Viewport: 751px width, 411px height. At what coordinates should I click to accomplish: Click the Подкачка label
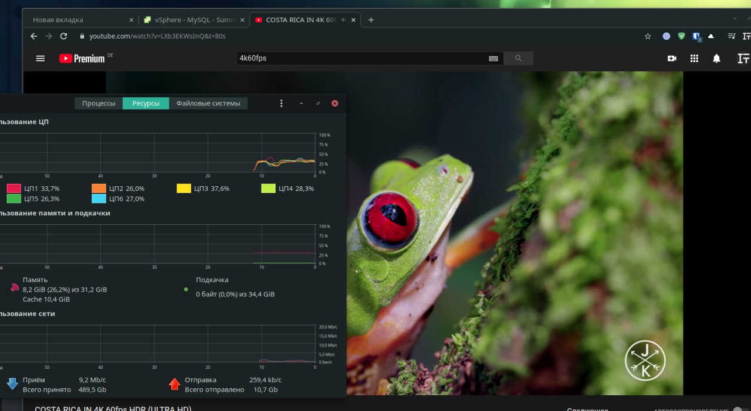212,280
